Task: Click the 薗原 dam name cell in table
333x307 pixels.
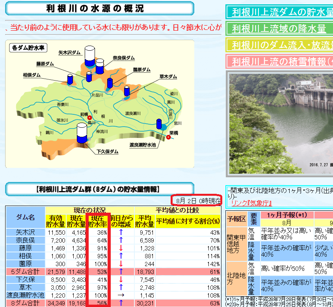Action: pos(25,264)
